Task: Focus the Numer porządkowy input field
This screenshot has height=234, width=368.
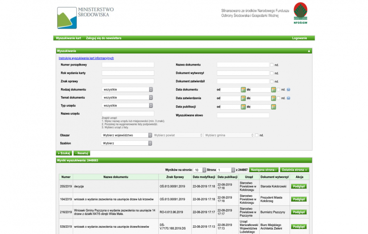Action: (x=128, y=65)
